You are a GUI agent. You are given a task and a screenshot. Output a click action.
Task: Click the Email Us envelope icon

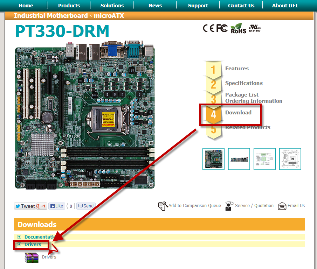(x=282, y=206)
